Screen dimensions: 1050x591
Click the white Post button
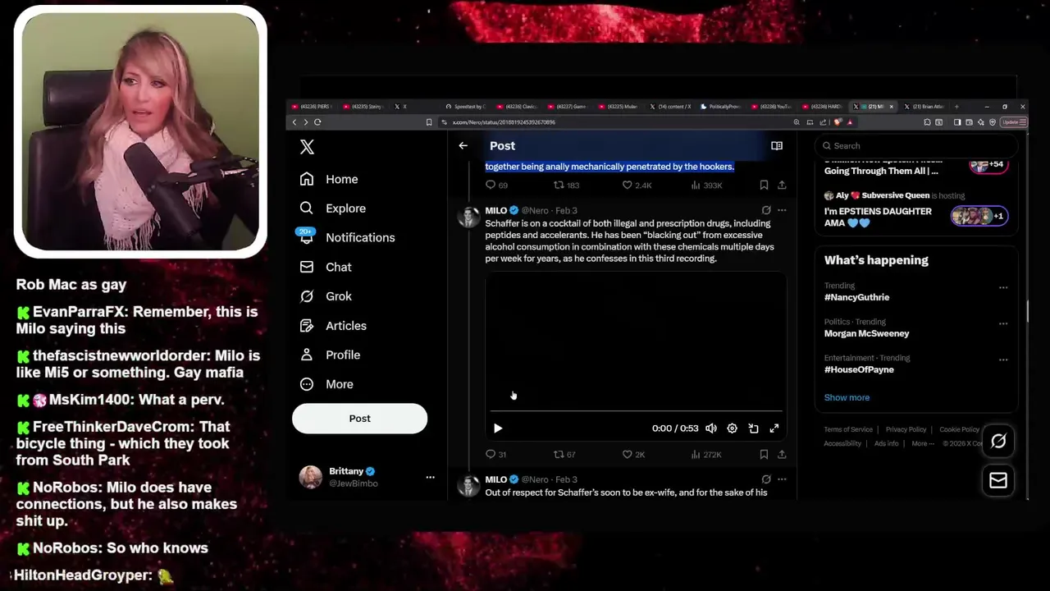point(359,419)
